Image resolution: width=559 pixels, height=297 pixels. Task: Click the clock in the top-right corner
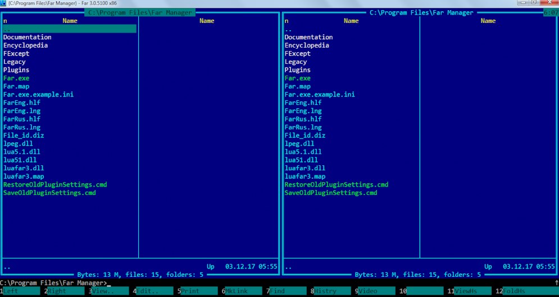[x=551, y=12]
